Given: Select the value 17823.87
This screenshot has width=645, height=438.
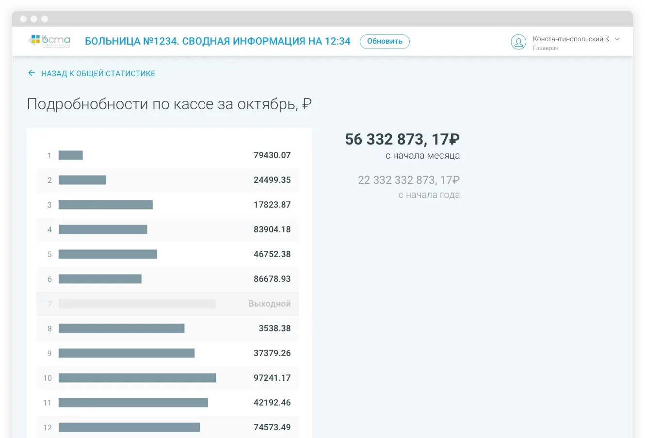Looking at the screenshot, I should coord(272,205).
